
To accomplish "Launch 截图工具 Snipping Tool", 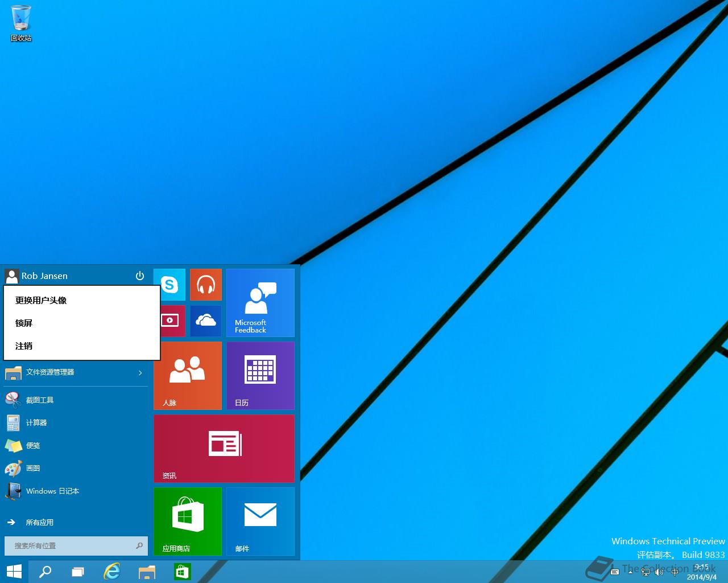I will [76, 400].
